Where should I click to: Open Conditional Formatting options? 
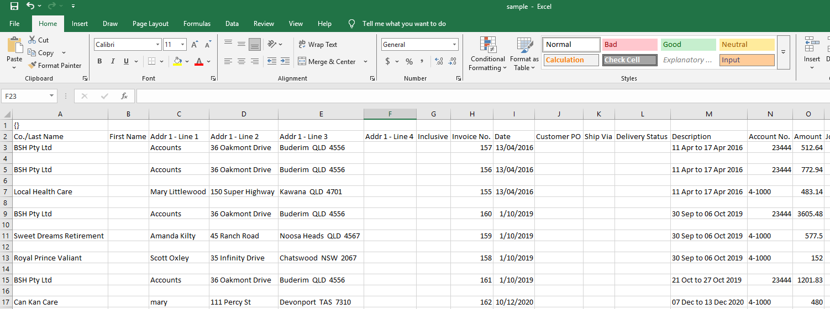487,54
